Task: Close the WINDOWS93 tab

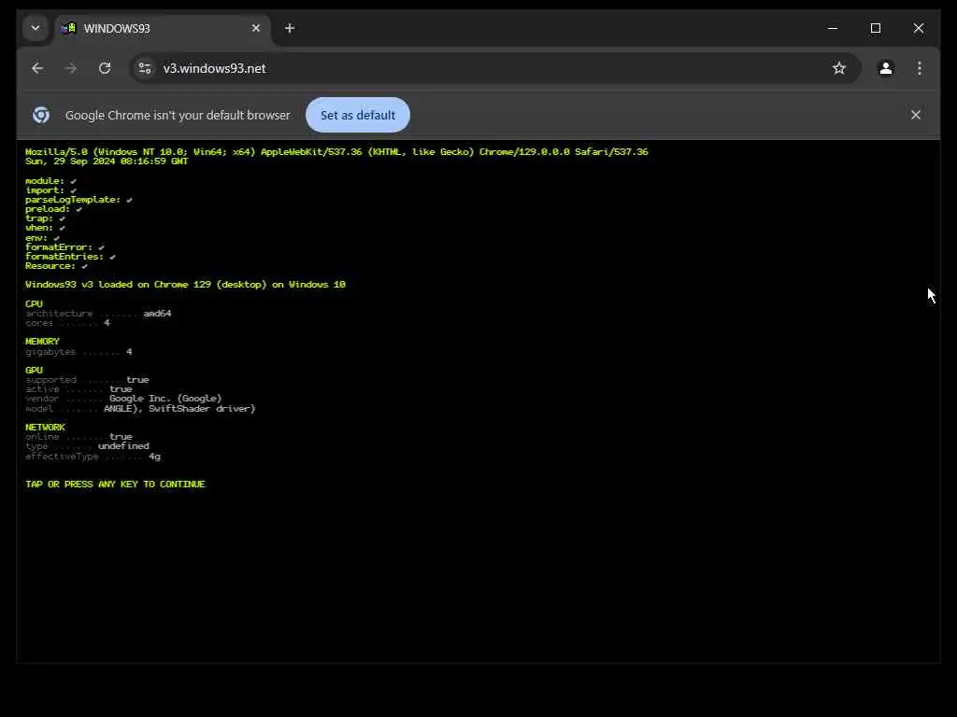Action: 256,28
